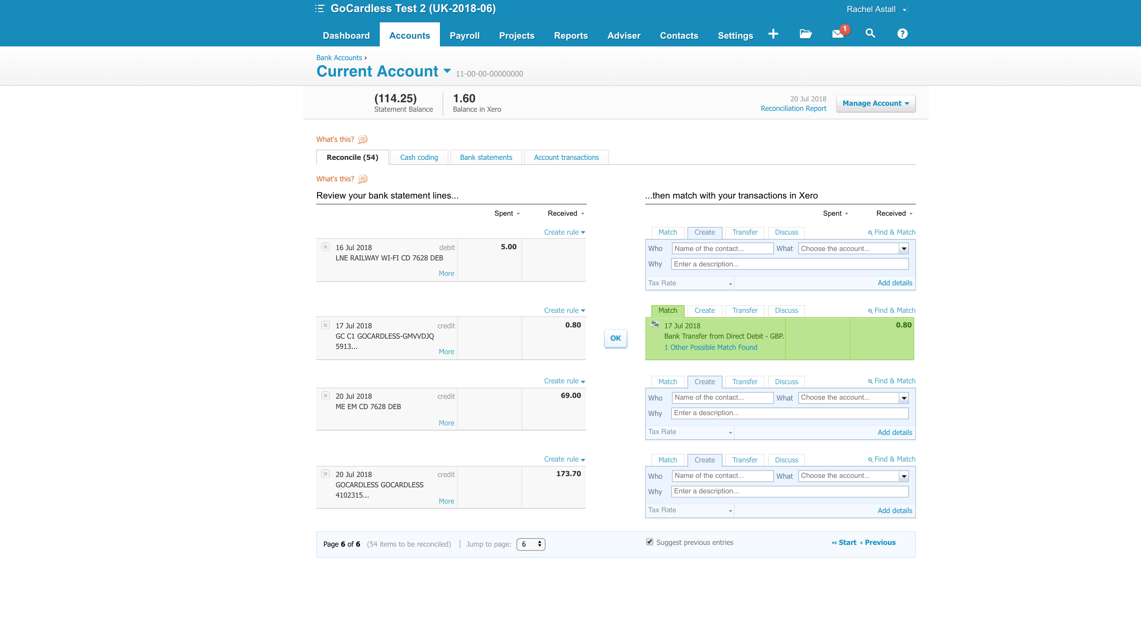This screenshot has width=1141, height=630.
Task: Click the Name of the contact field
Action: pyautogui.click(x=722, y=248)
